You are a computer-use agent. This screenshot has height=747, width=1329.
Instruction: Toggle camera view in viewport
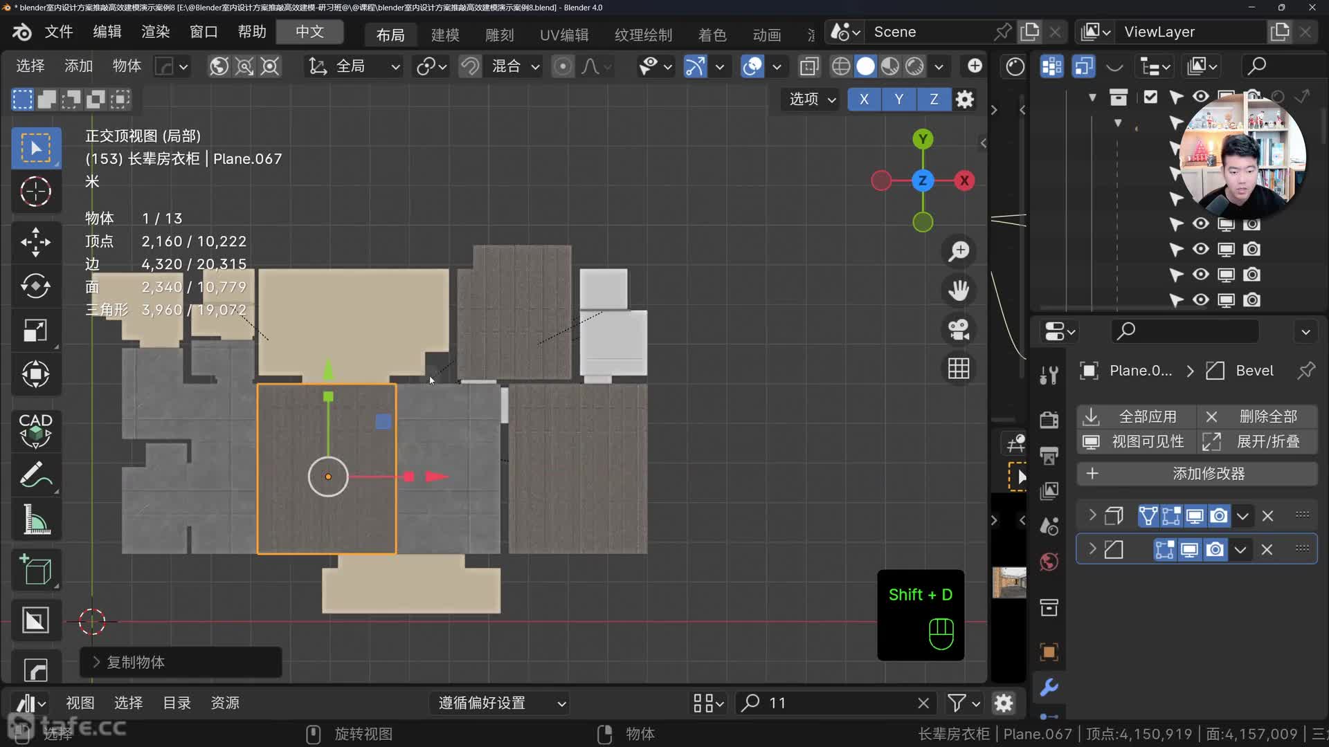click(959, 329)
